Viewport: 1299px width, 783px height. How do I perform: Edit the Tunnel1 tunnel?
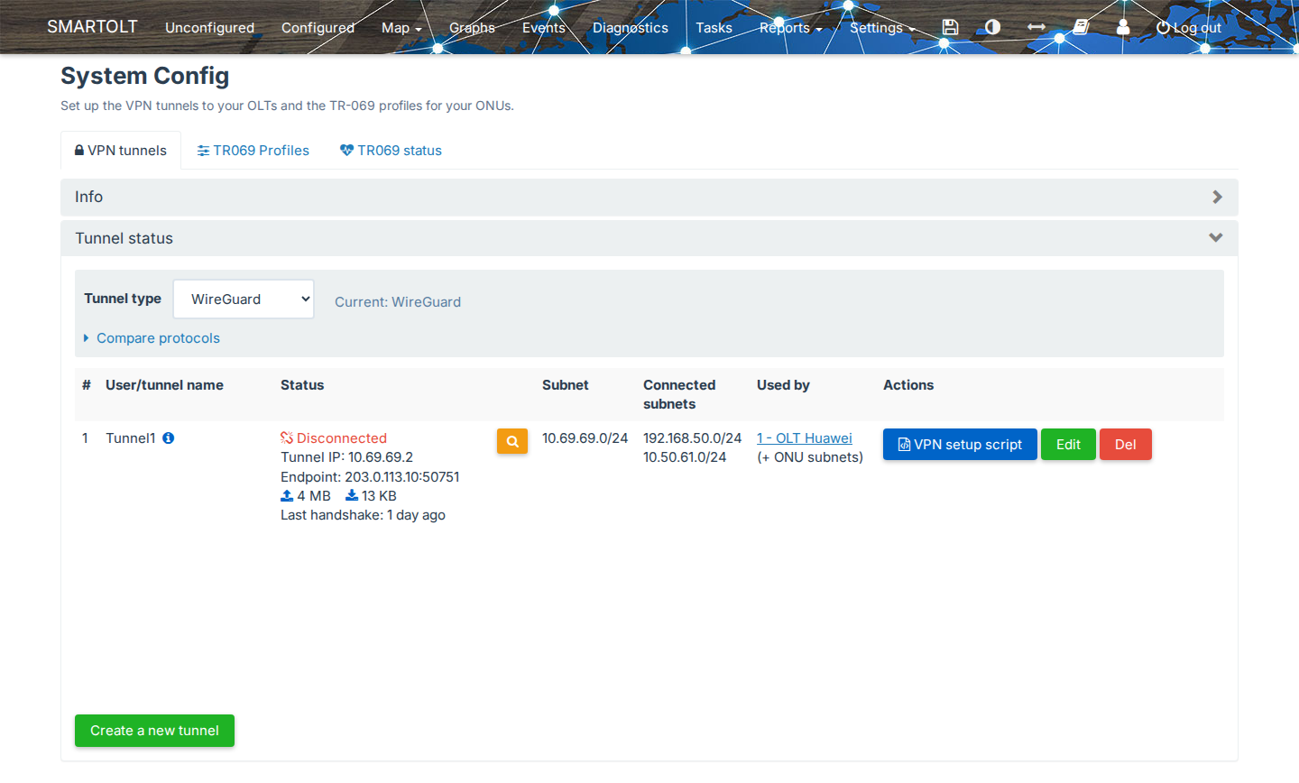(x=1068, y=445)
